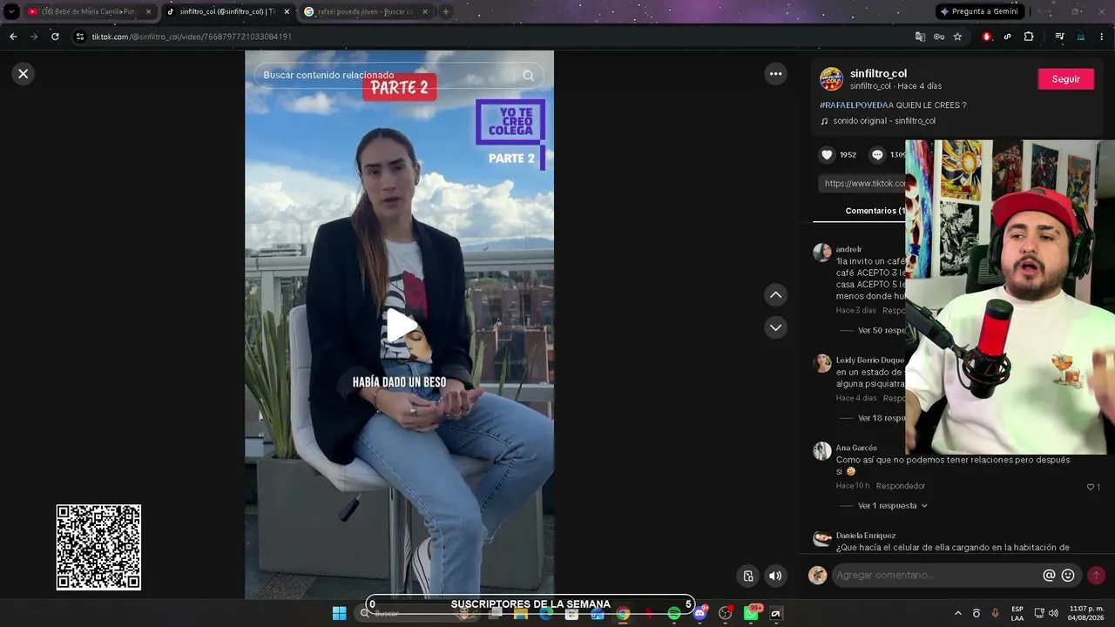Play the paused TikTok video
The width and height of the screenshot is (1115, 627).
pos(401,326)
